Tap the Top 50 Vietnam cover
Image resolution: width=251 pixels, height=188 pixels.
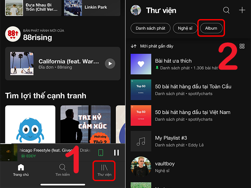[141, 115]
